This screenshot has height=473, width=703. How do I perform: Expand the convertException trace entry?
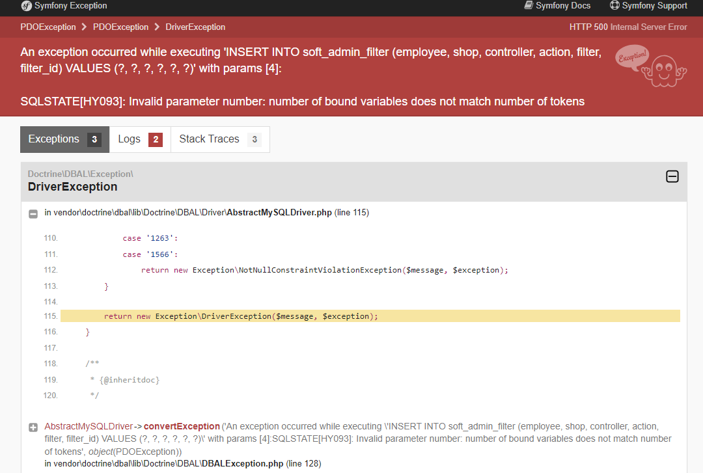point(33,427)
